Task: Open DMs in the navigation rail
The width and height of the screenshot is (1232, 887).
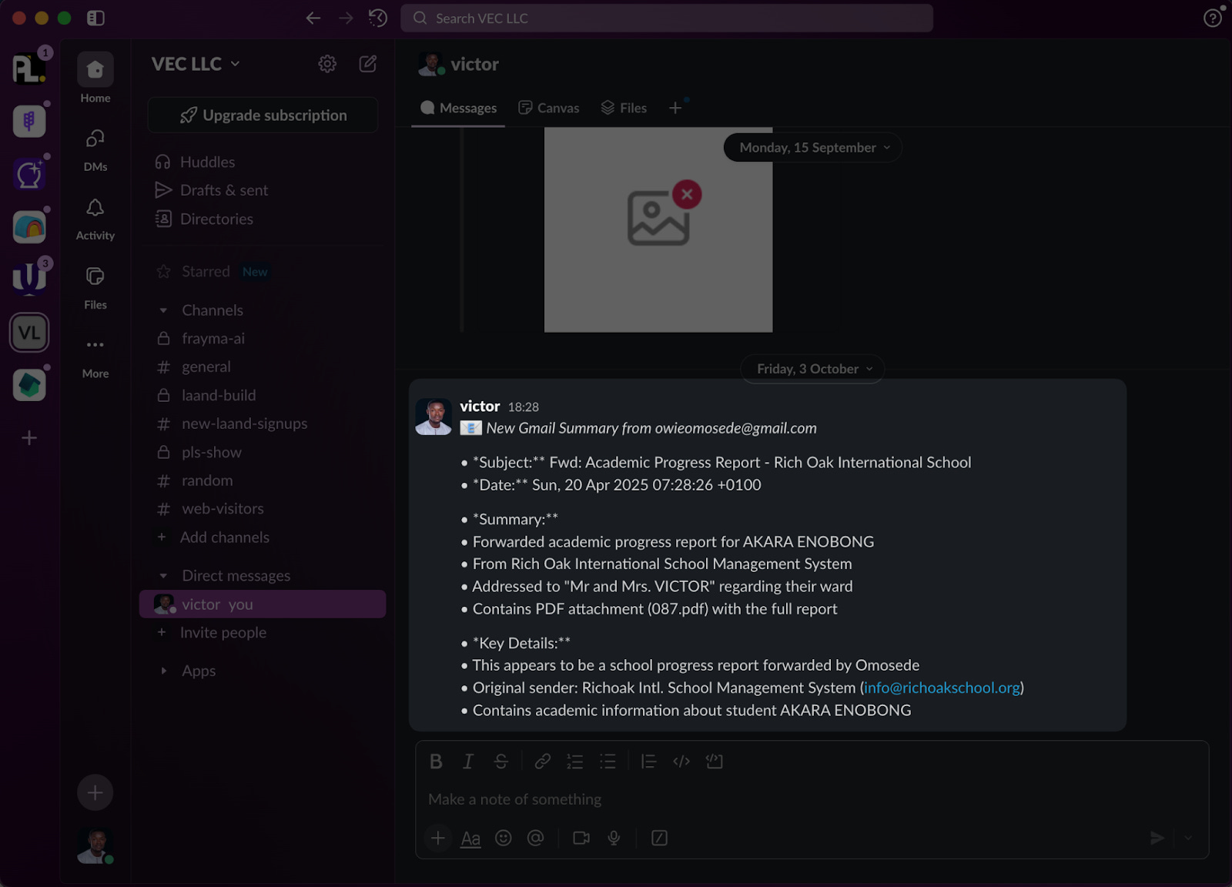Action: (95, 149)
